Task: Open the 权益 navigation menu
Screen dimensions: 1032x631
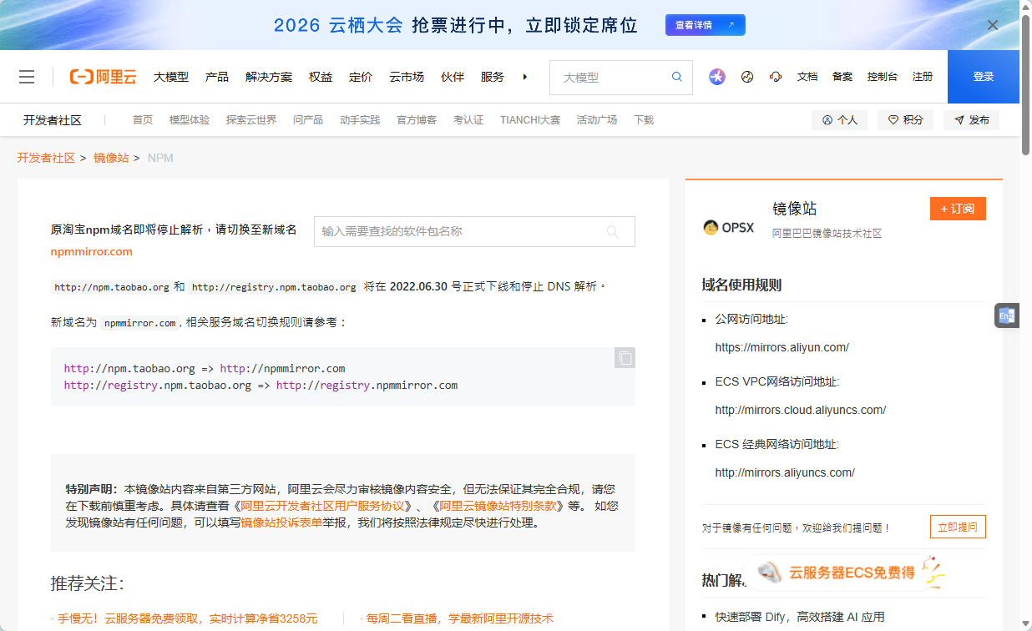Action: tap(321, 77)
